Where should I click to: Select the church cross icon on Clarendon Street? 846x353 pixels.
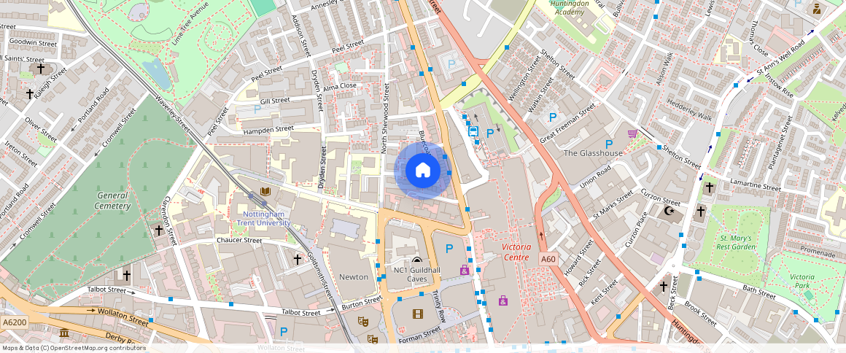pos(159,230)
